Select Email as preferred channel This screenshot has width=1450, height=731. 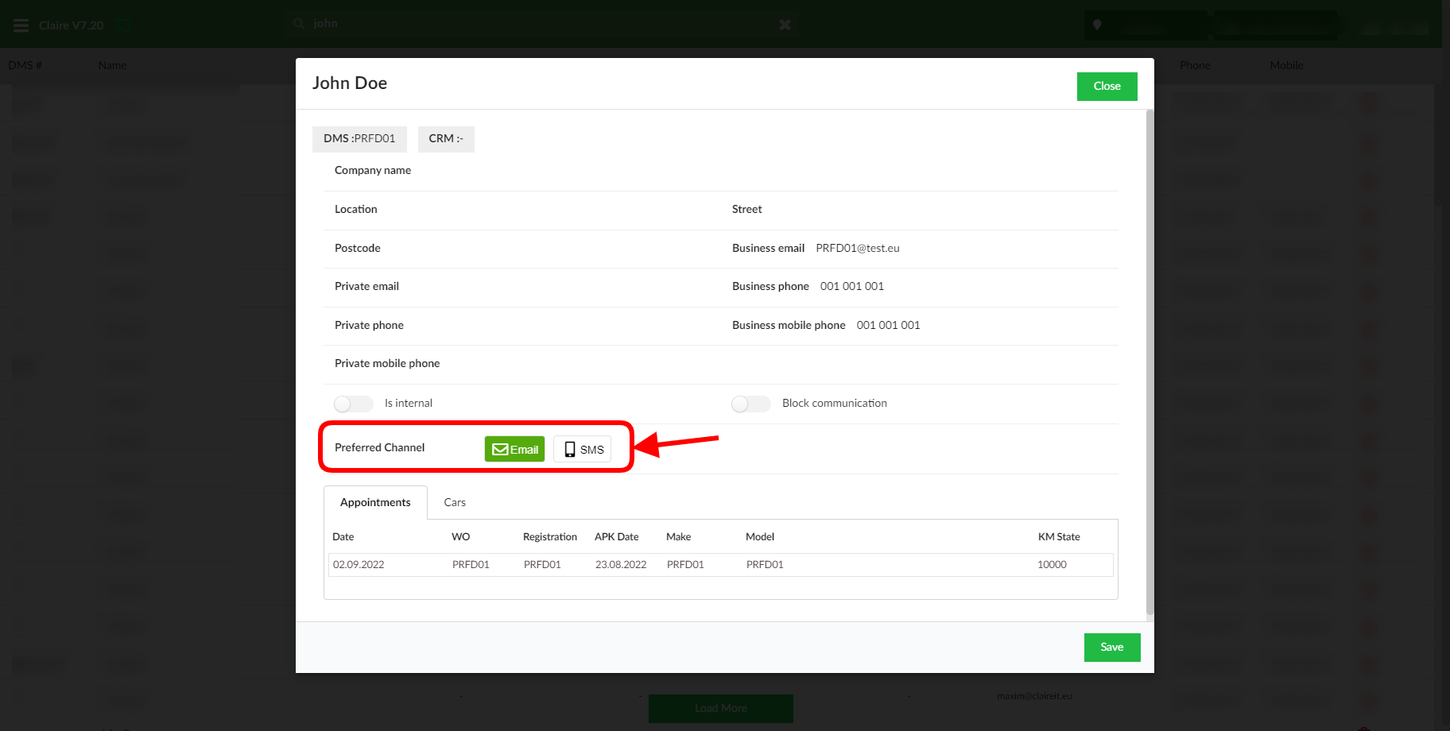click(514, 449)
